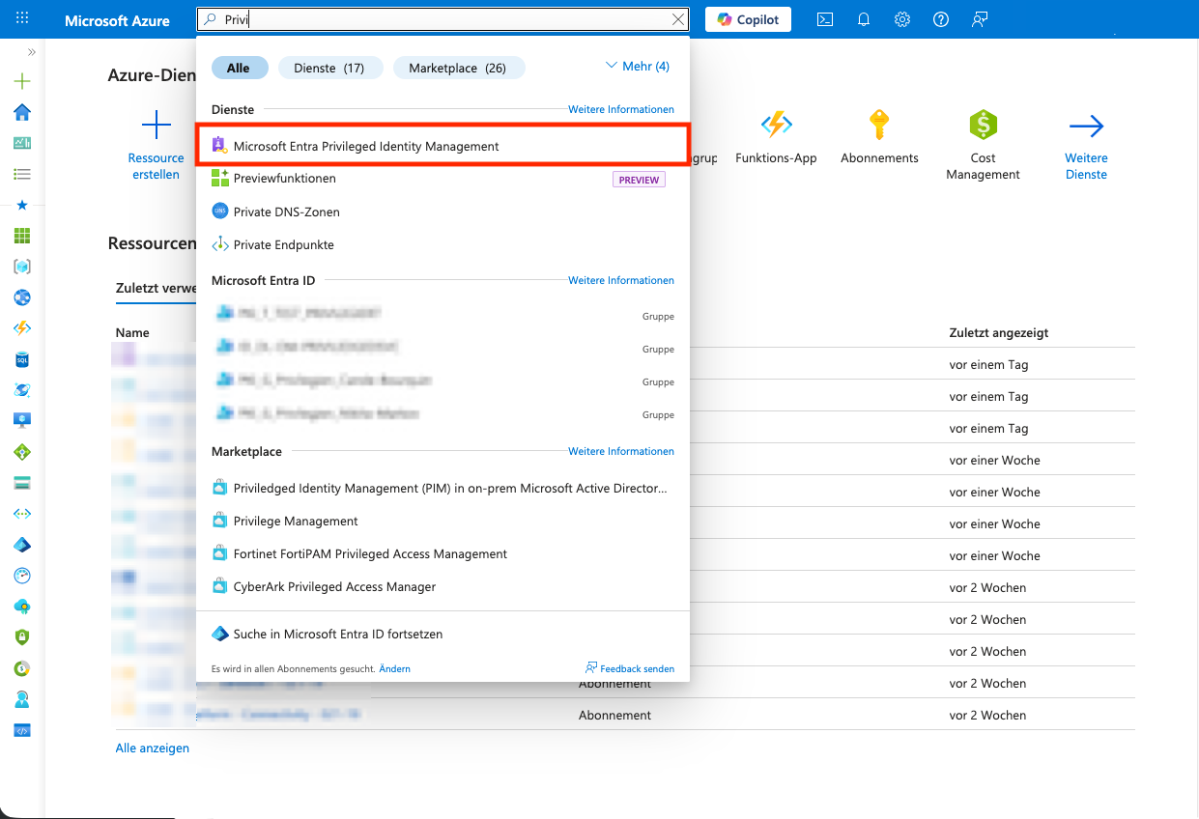Image resolution: width=1199 pixels, height=819 pixels.
Task: Open portal settings gear
Action: pyautogui.click(x=902, y=19)
